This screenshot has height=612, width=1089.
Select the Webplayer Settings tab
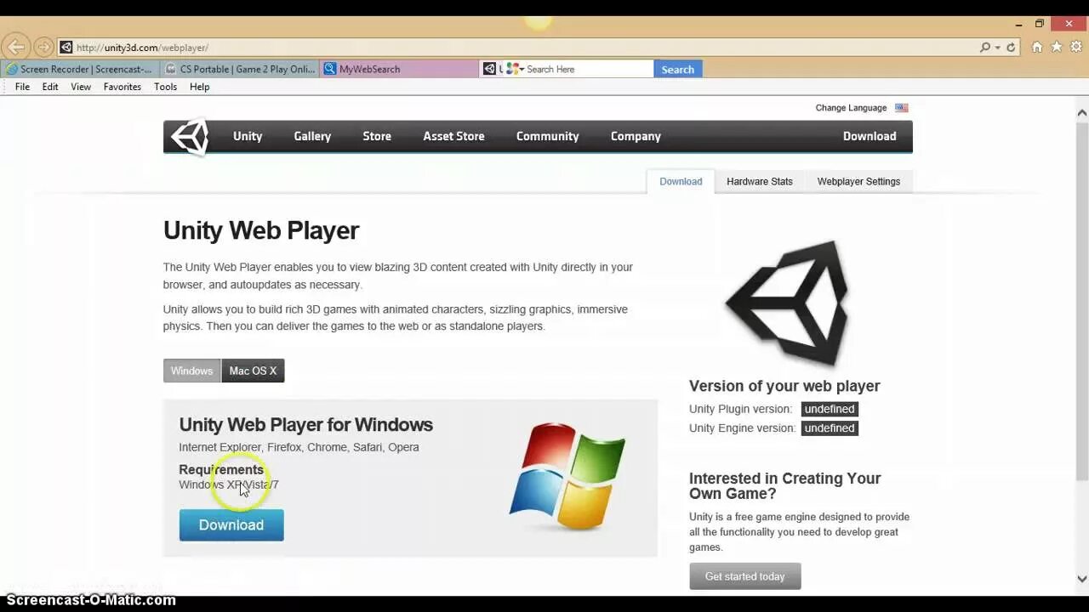(858, 181)
